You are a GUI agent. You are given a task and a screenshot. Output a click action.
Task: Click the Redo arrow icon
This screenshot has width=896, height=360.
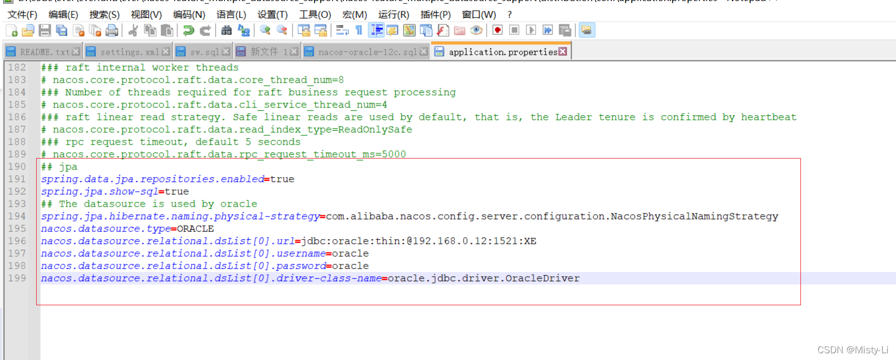click(x=205, y=30)
